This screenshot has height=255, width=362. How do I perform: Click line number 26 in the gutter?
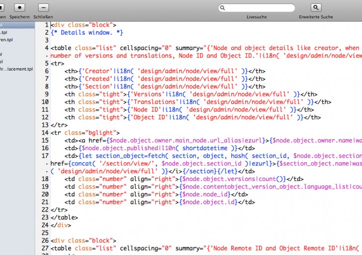pos(45,240)
